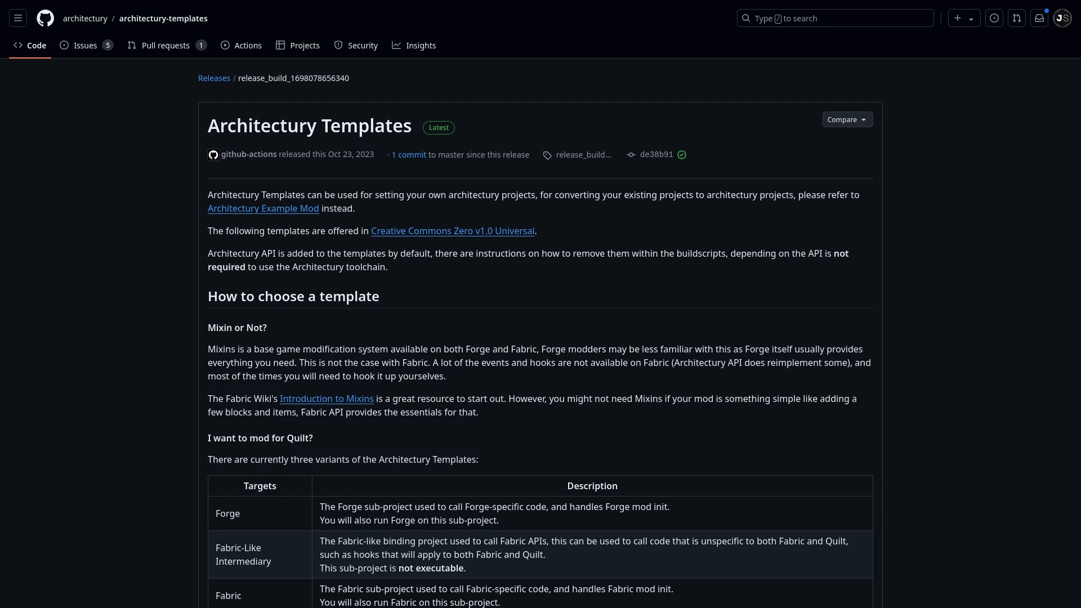Switch to the Issues tab
Image resolution: width=1081 pixels, height=608 pixels.
click(86, 46)
